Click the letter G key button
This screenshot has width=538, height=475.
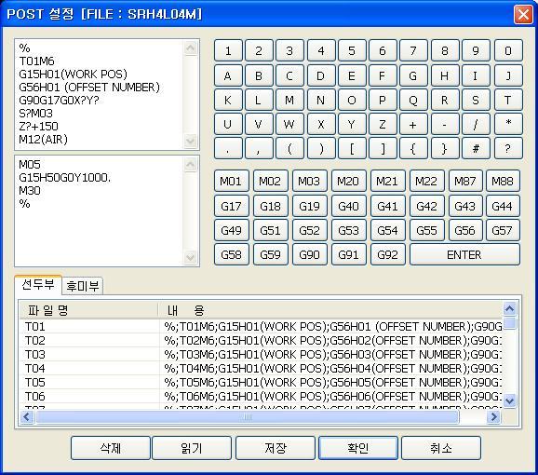(413, 75)
